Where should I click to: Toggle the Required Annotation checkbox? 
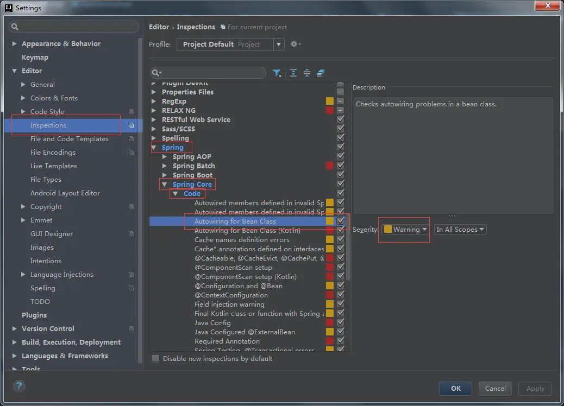[340, 341]
